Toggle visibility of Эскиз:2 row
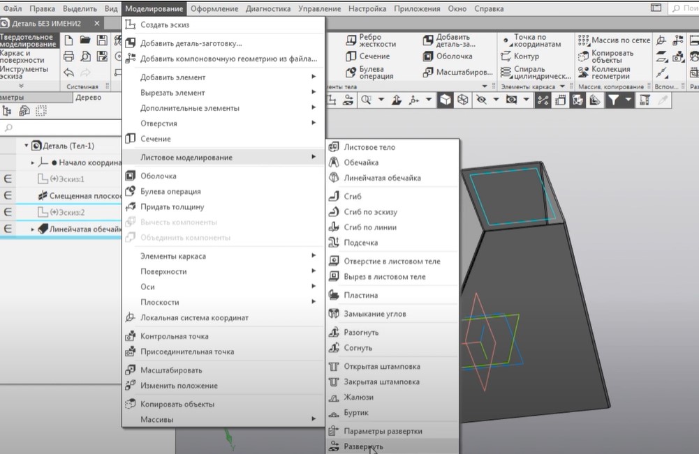 pos(8,212)
